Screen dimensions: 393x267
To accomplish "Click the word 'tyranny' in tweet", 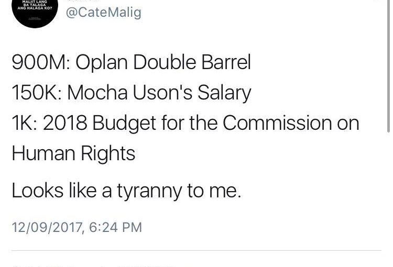I will click(x=149, y=192).
